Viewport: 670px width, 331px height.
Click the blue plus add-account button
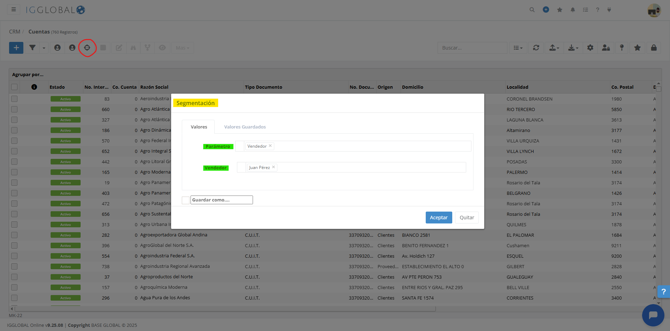click(x=16, y=48)
